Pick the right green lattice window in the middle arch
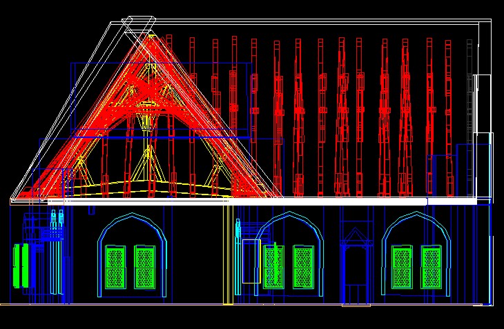The height and width of the screenshot is (329, 504). point(303,267)
